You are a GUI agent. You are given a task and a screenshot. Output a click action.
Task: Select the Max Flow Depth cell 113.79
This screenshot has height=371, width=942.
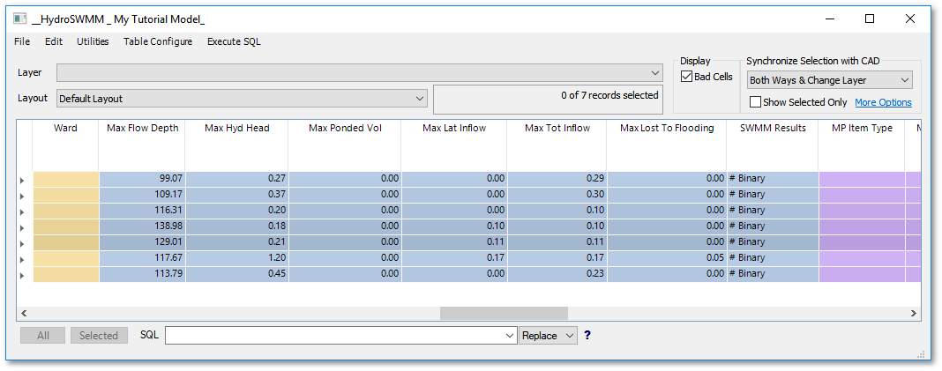(142, 274)
